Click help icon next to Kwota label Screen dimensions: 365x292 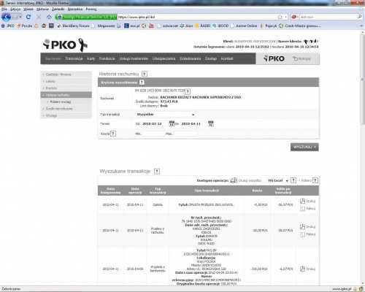113,134
